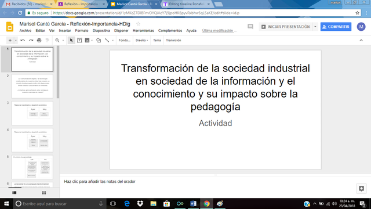
Task: Open the Complementos menu
Action: pyautogui.click(x=170, y=31)
